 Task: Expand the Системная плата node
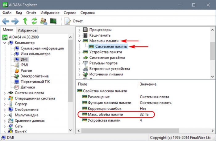pyautogui.click(x=5, y=93)
